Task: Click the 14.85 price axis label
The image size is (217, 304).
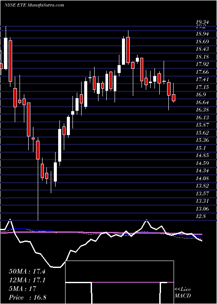Action: [202, 155]
